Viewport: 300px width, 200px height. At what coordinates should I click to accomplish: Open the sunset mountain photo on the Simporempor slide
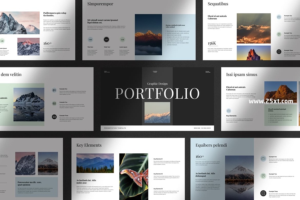tap(148, 35)
